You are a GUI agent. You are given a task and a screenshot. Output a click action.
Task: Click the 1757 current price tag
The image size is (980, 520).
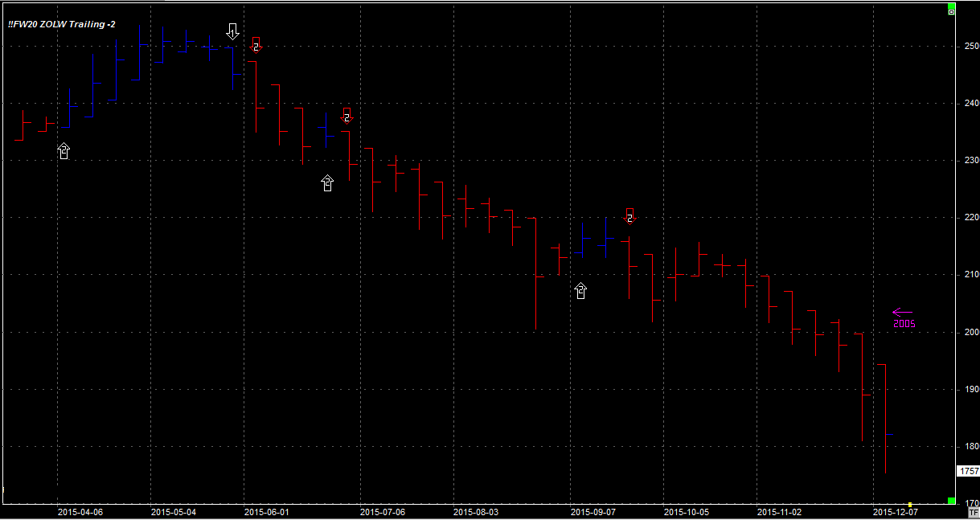click(x=967, y=471)
